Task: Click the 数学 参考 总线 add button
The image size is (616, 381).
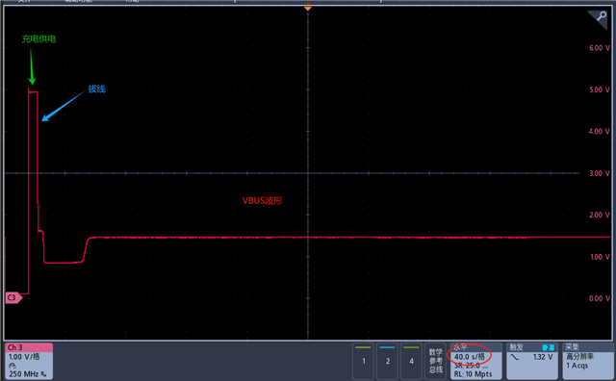Action: (x=436, y=361)
